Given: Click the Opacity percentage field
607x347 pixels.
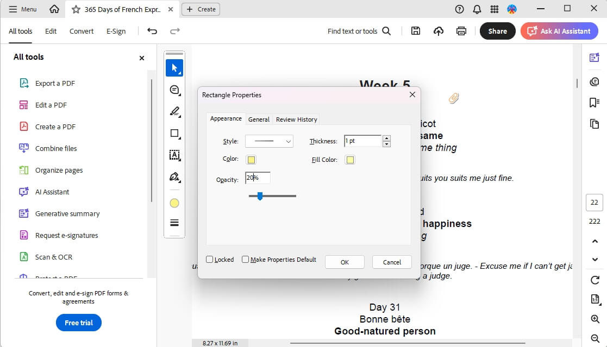Looking at the screenshot, I should [258, 178].
